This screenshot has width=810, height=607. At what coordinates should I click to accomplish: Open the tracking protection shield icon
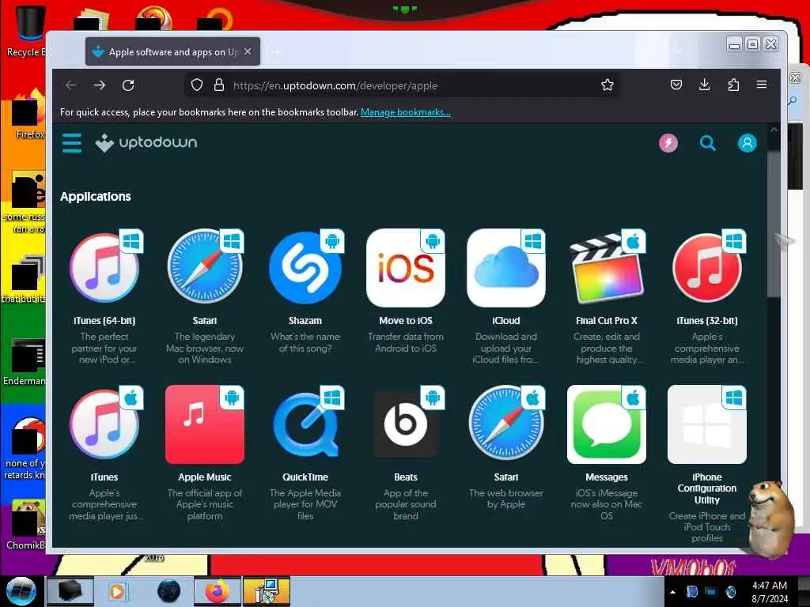pyautogui.click(x=197, y=85)
